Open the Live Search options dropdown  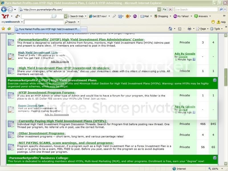coord(225,10)
